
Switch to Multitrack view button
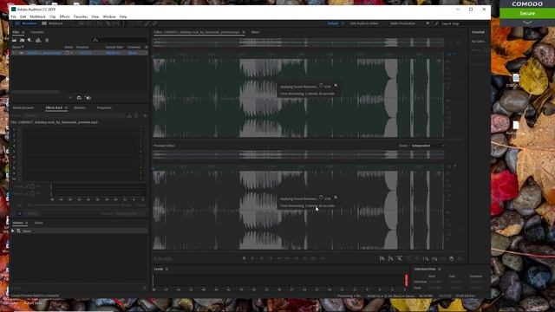click(52, 23)
